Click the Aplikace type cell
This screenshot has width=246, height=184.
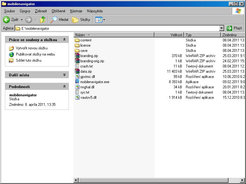point(192,82)
